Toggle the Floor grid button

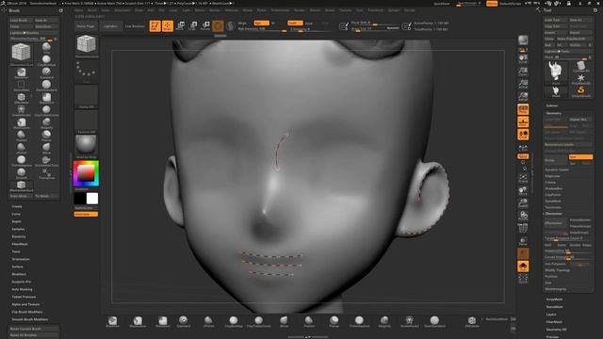coord(523,121)
